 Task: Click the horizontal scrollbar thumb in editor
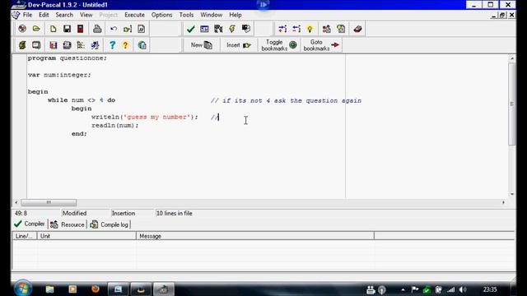[x=49, y=202]
